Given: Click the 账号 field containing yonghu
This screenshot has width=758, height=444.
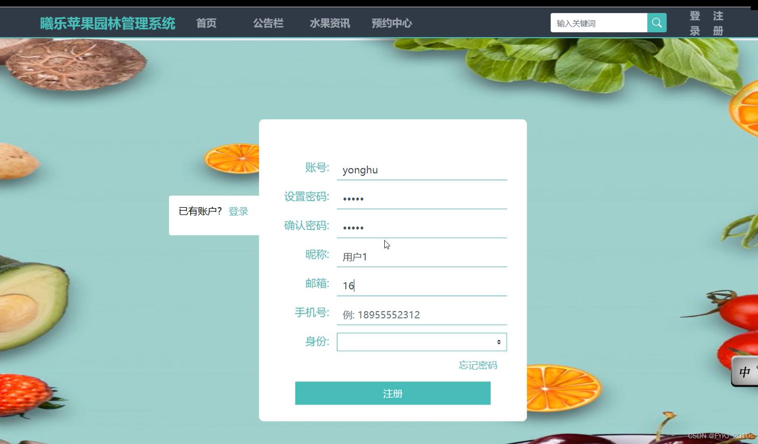Looking at the screenshot, I should coord(422,170).
